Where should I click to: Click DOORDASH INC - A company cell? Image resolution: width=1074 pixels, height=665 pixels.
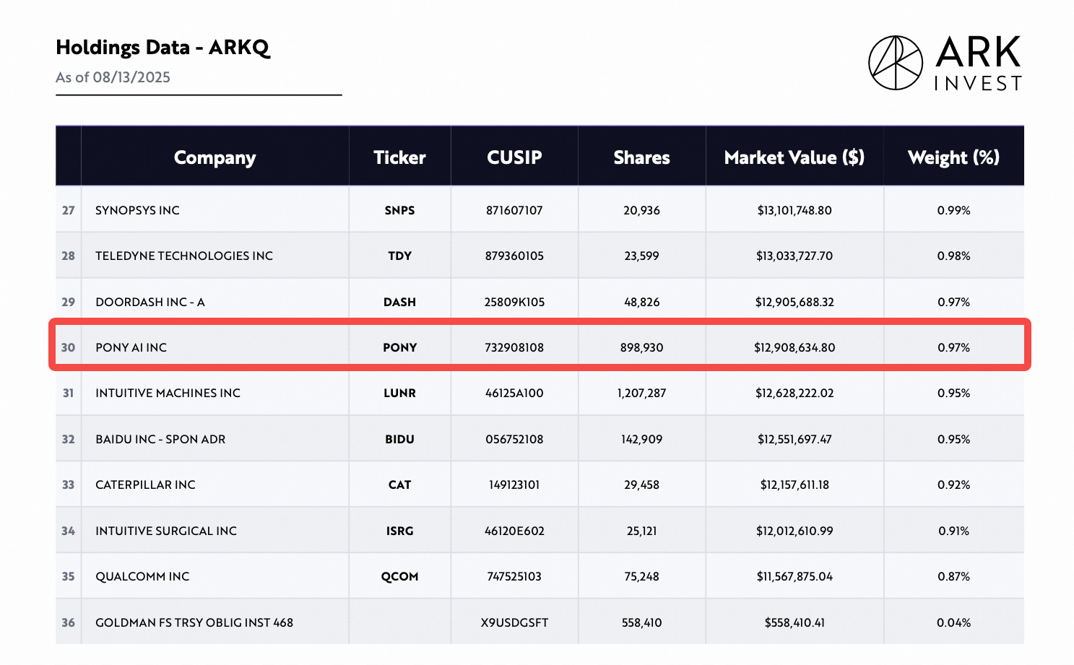click(150, 302)
